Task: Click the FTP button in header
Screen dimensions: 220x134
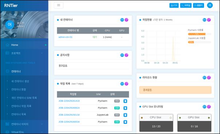Action: 174,5
